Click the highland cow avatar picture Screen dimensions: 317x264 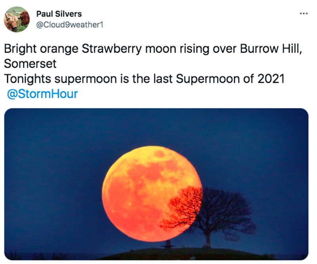tap(16, 16)
